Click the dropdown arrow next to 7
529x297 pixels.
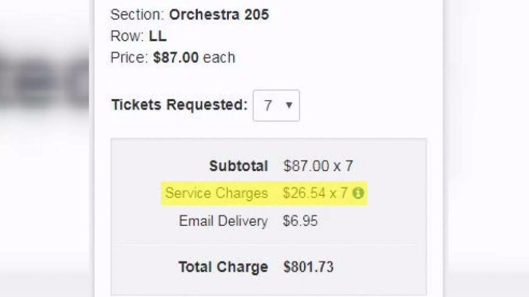point(290,106)
